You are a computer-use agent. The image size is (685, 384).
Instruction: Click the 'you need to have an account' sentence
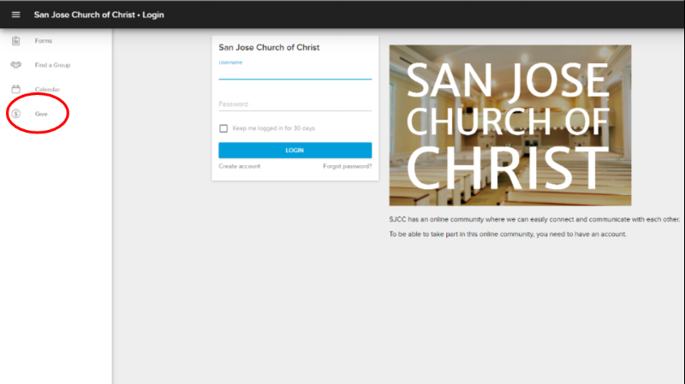508,234
